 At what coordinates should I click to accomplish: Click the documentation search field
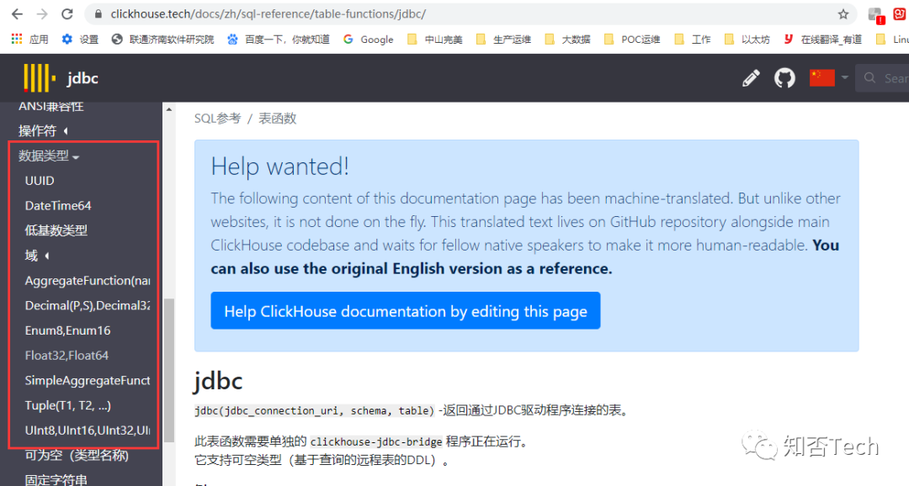pyautogui.click(x=882, y=77)
